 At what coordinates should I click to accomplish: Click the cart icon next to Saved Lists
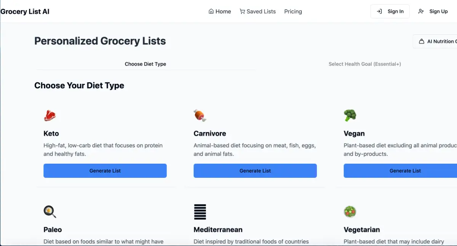[242, 11]
